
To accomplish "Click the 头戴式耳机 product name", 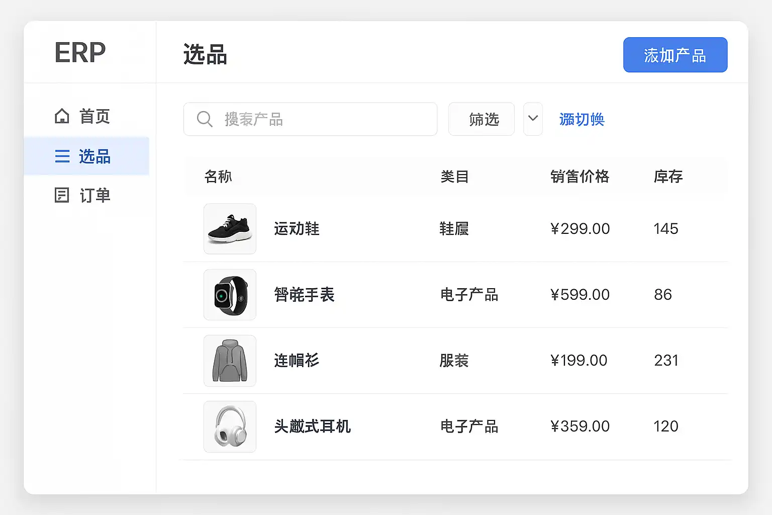I will (312, 426).
